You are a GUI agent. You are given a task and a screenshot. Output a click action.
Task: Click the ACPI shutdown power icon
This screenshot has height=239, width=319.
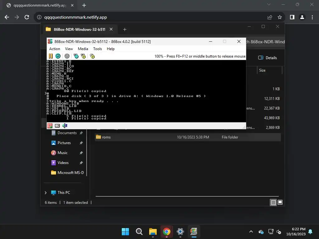click(67, 56)
